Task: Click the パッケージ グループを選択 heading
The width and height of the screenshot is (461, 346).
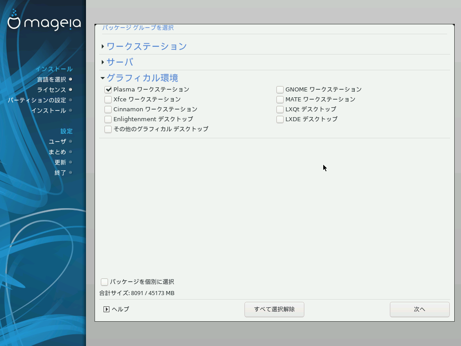Action: pyautogui.click(x=138, y=27)
